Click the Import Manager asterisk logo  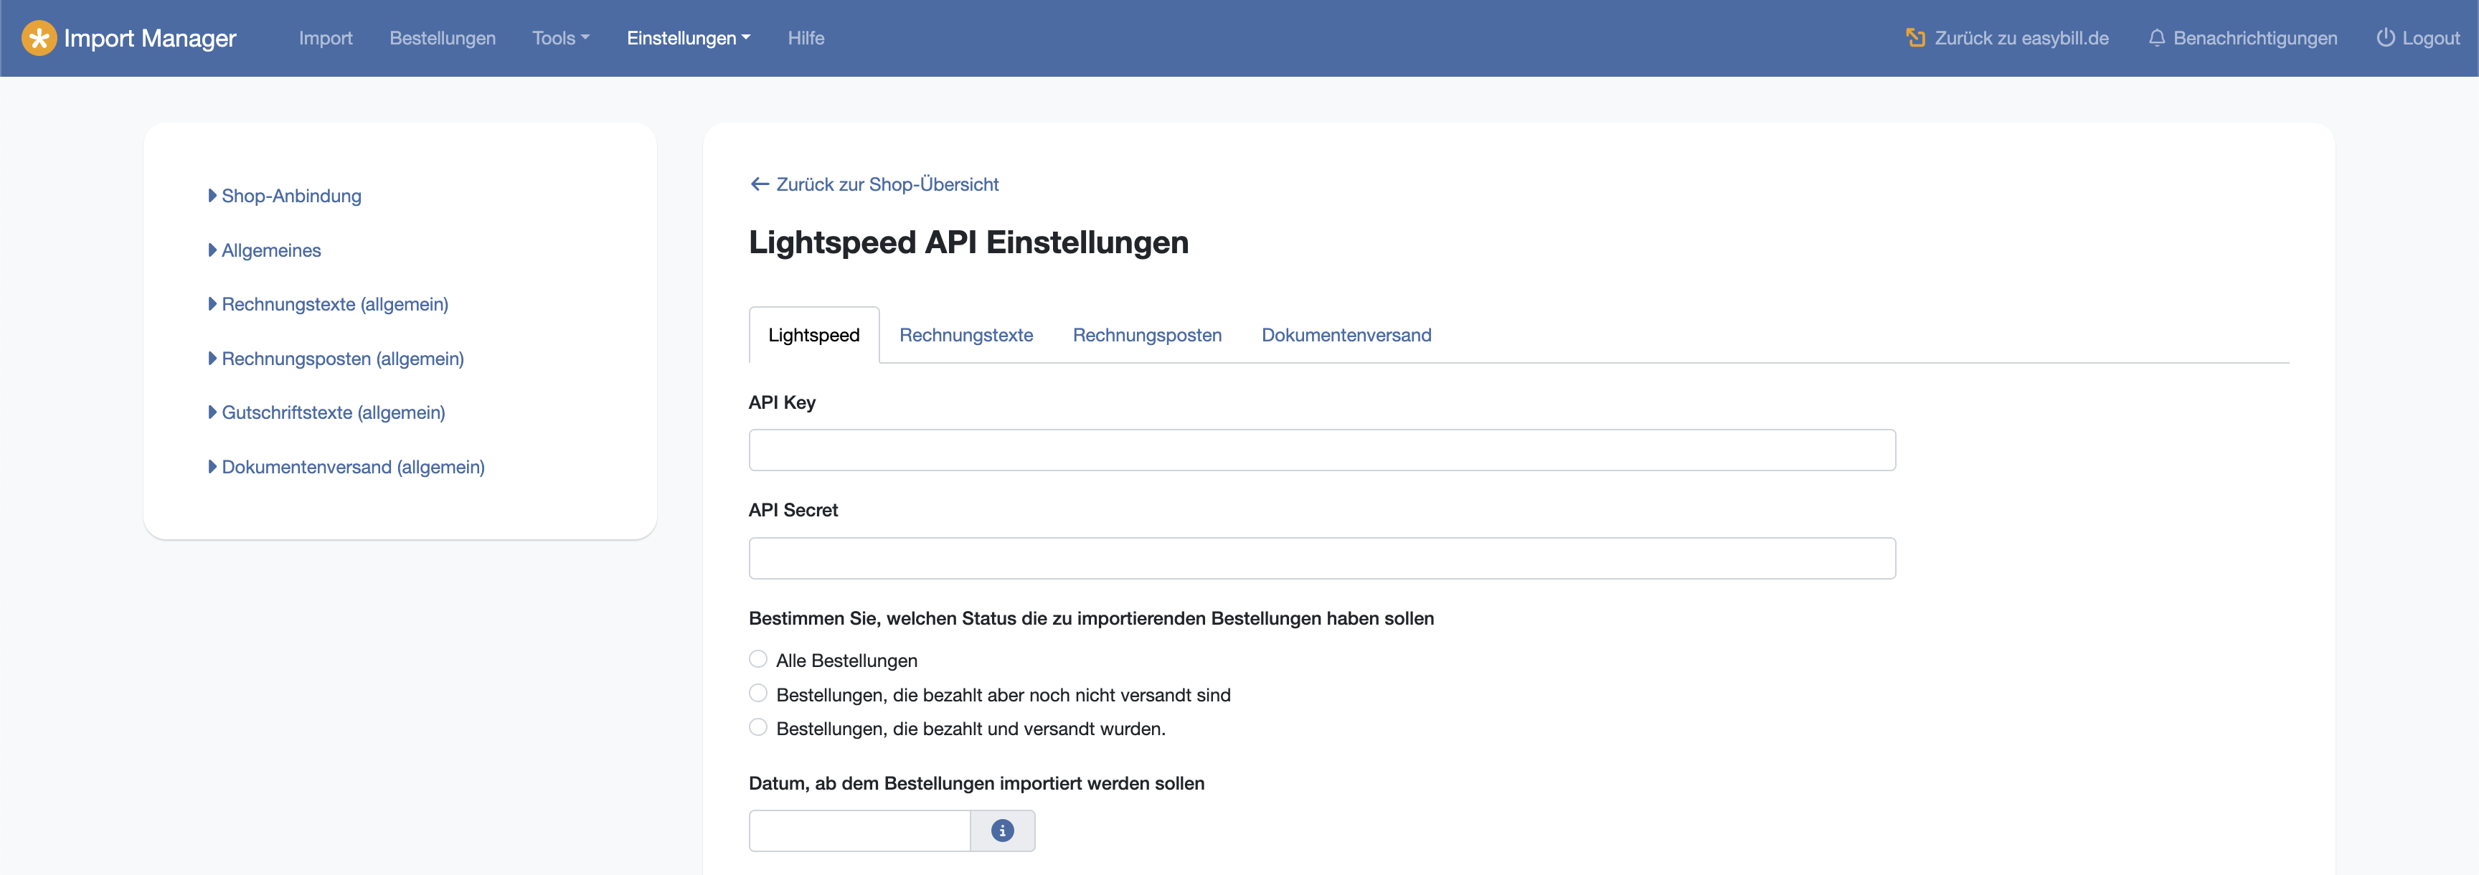[39, 39]
